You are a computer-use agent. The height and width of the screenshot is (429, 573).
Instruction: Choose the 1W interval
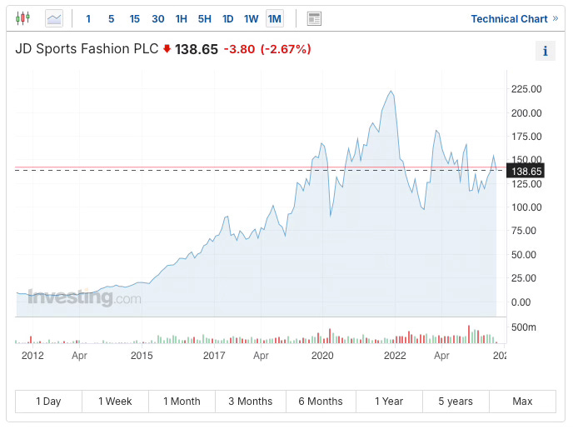point(251,19)
